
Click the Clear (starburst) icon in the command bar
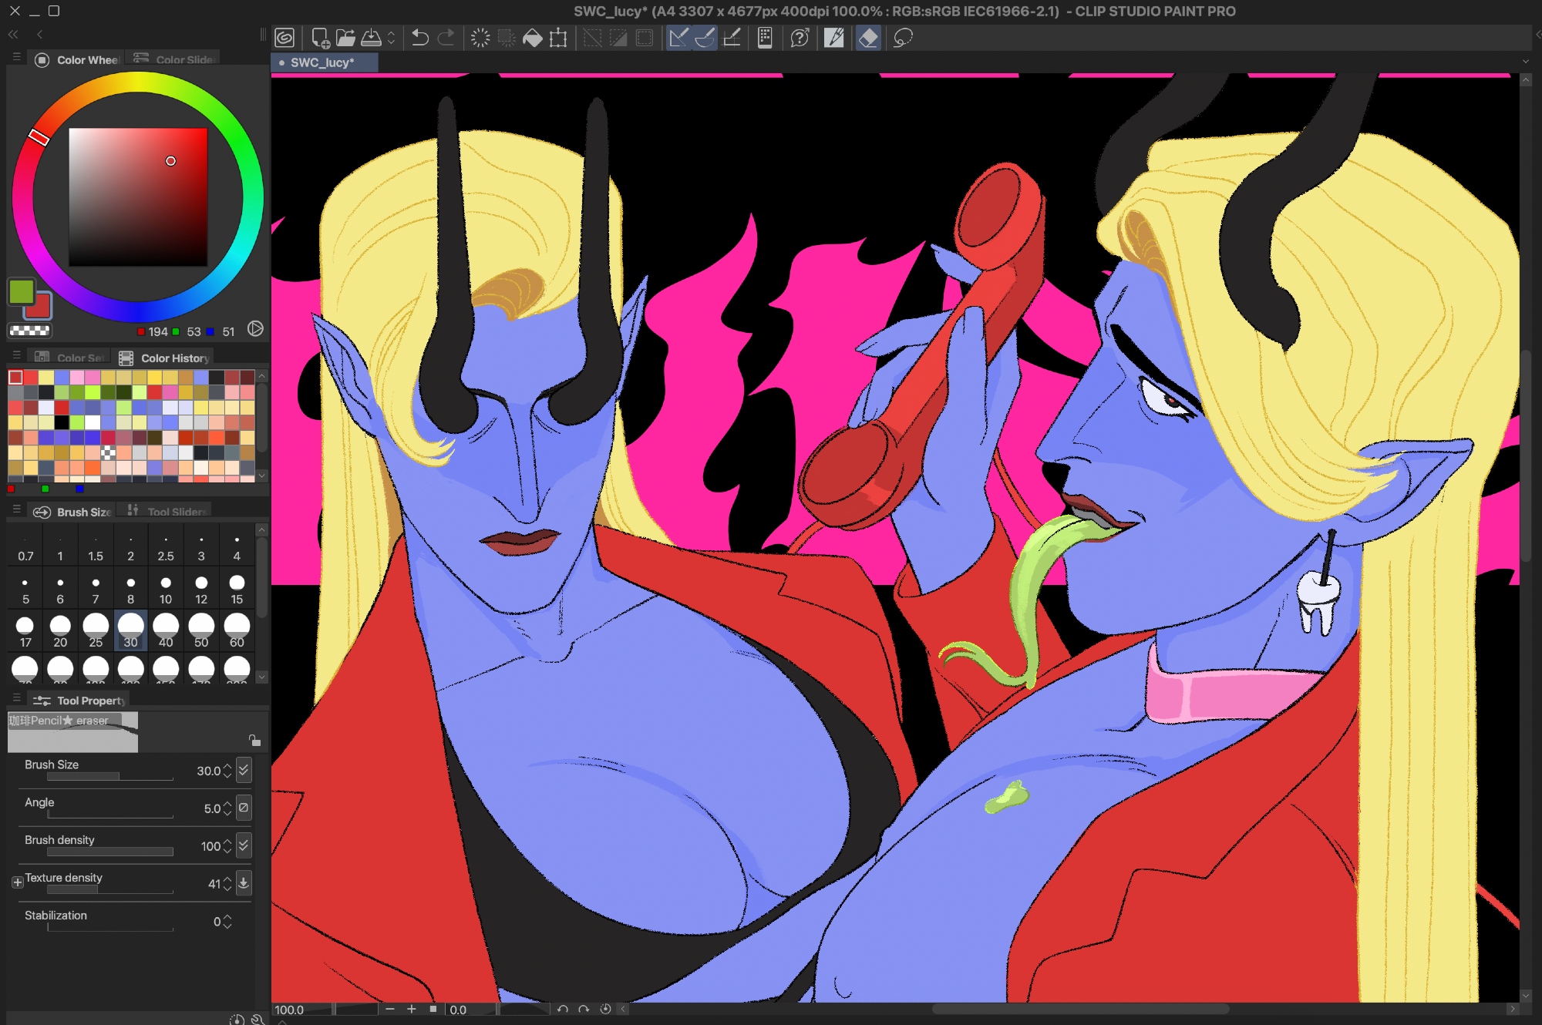click(480, 38)
